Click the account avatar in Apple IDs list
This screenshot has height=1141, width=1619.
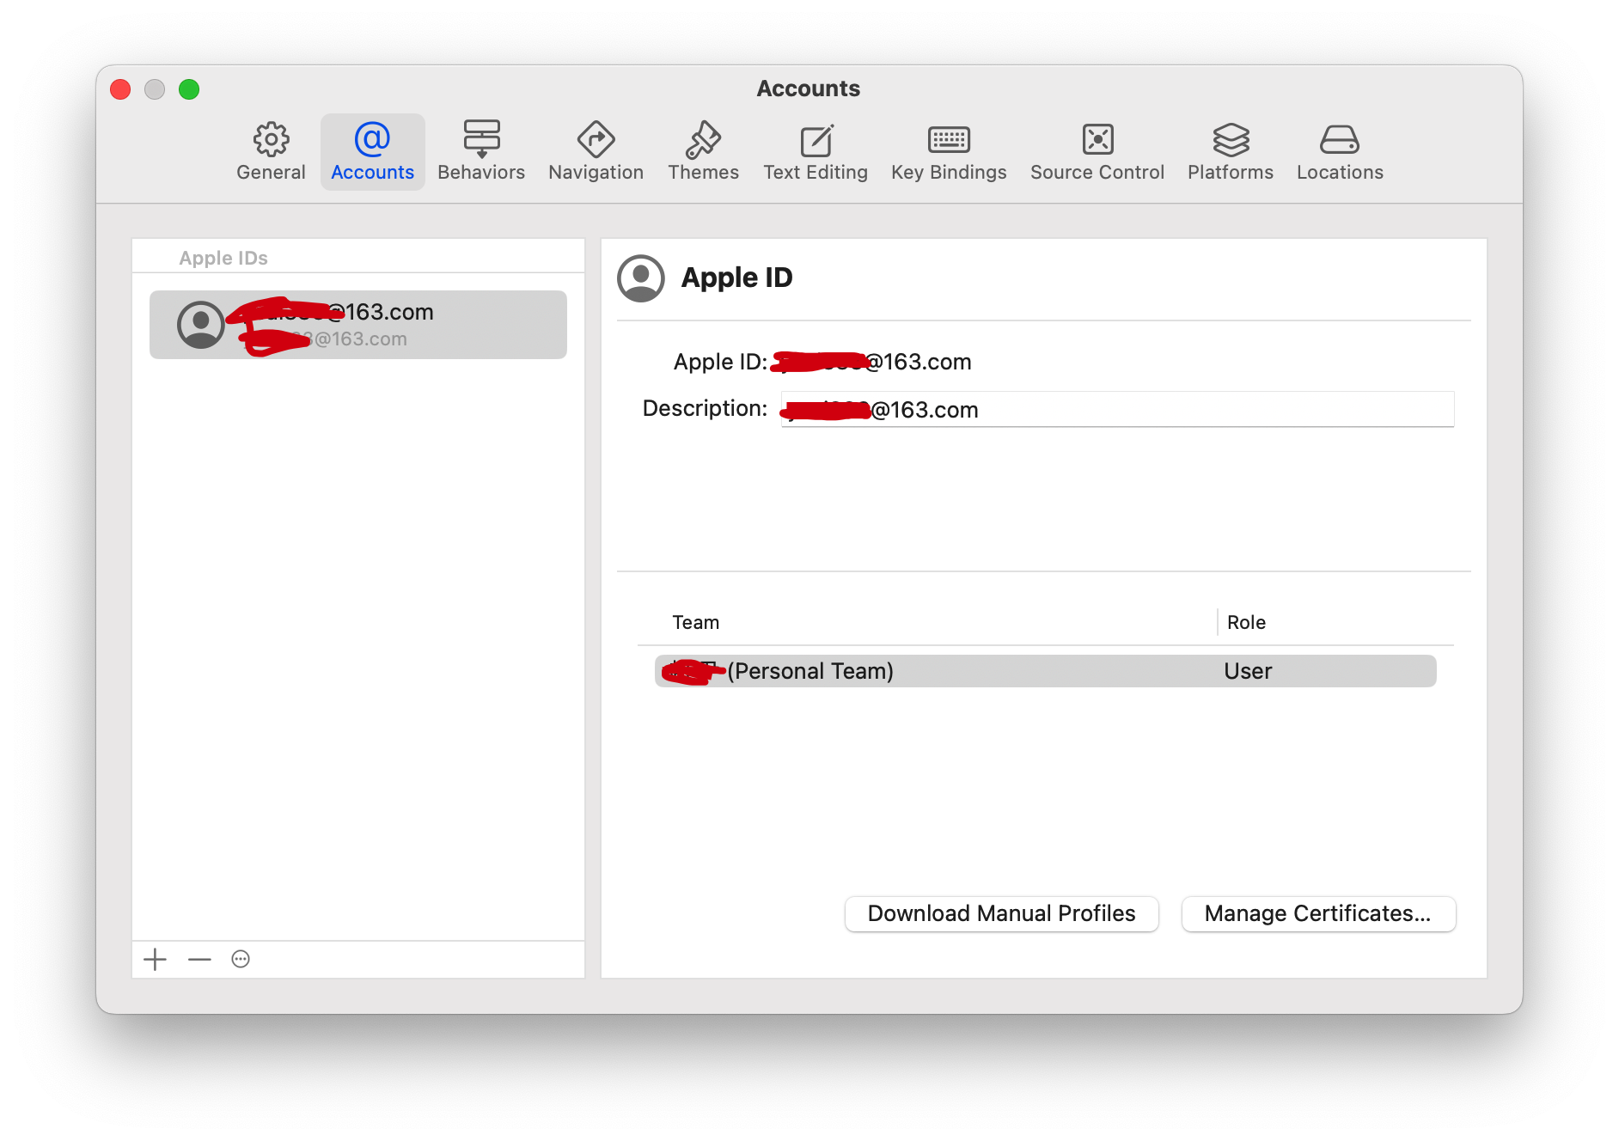pyautogui.click(x=201, y=325)
